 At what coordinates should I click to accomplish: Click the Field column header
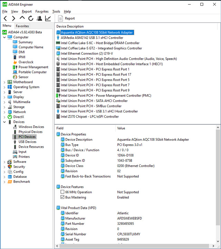tap(60, 128)
